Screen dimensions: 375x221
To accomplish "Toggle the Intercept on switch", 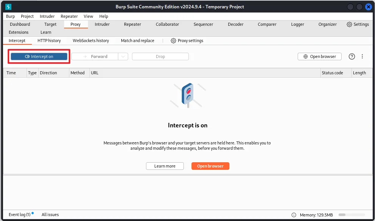I will tap(39, 56).
